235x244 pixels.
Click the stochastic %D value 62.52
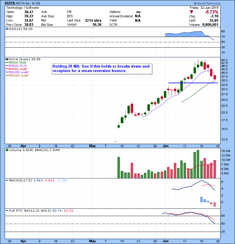click(68, 211)
